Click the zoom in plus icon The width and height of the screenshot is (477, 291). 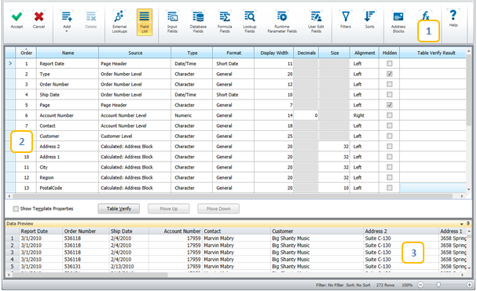[x=469, y=285]
